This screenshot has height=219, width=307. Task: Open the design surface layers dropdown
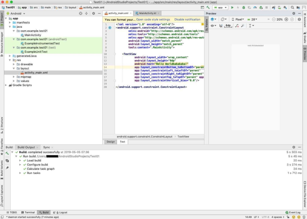pos(213,19)
